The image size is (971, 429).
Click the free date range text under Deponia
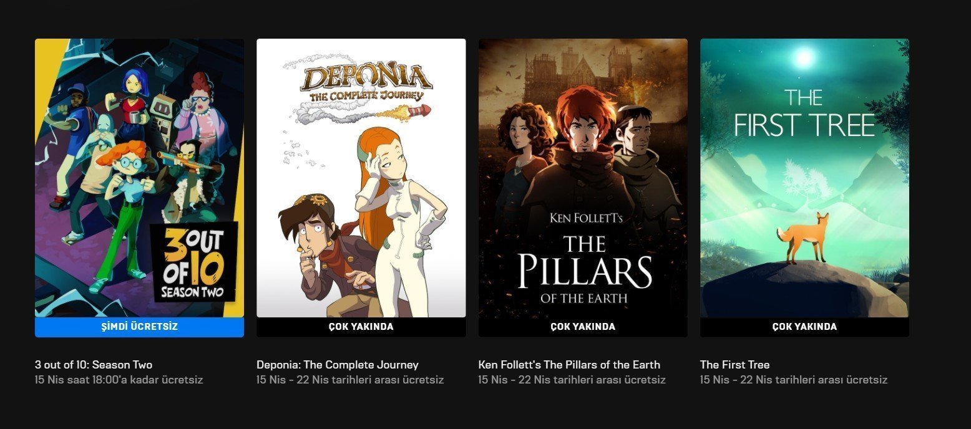click(x=350, y=380)
